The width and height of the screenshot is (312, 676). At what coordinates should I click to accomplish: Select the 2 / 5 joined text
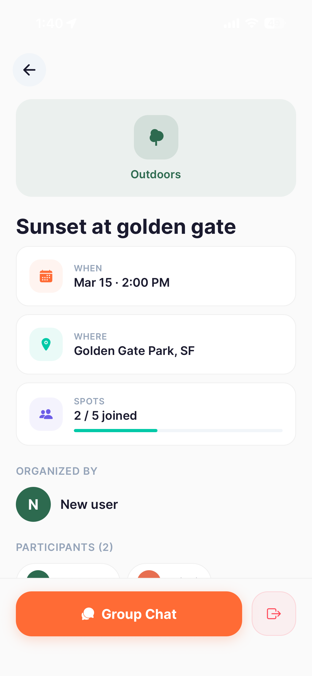tap(105, 416)
